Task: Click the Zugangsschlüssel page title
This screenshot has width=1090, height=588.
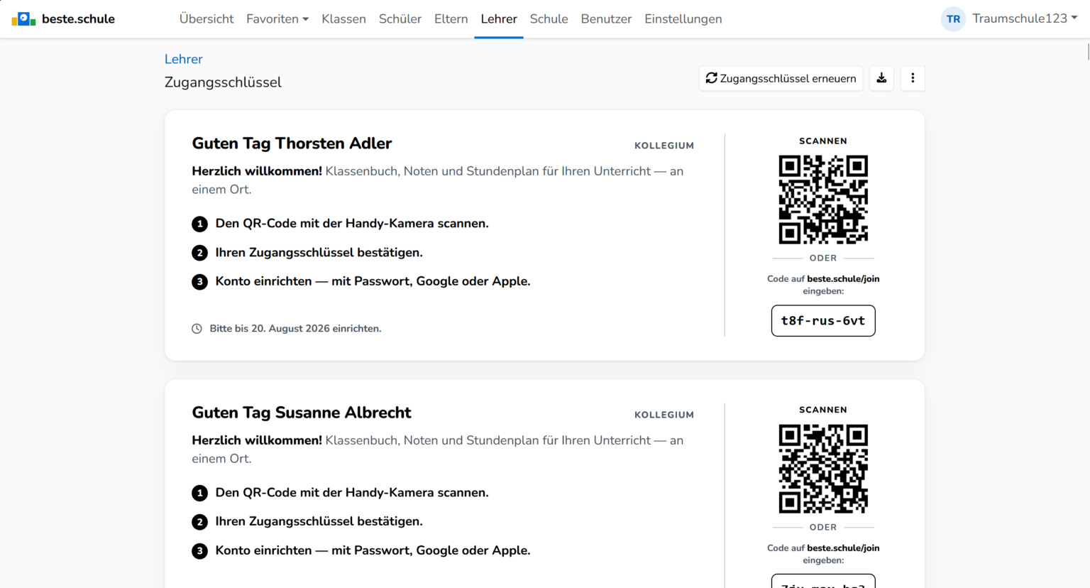Action: click(x=223, y=82)
